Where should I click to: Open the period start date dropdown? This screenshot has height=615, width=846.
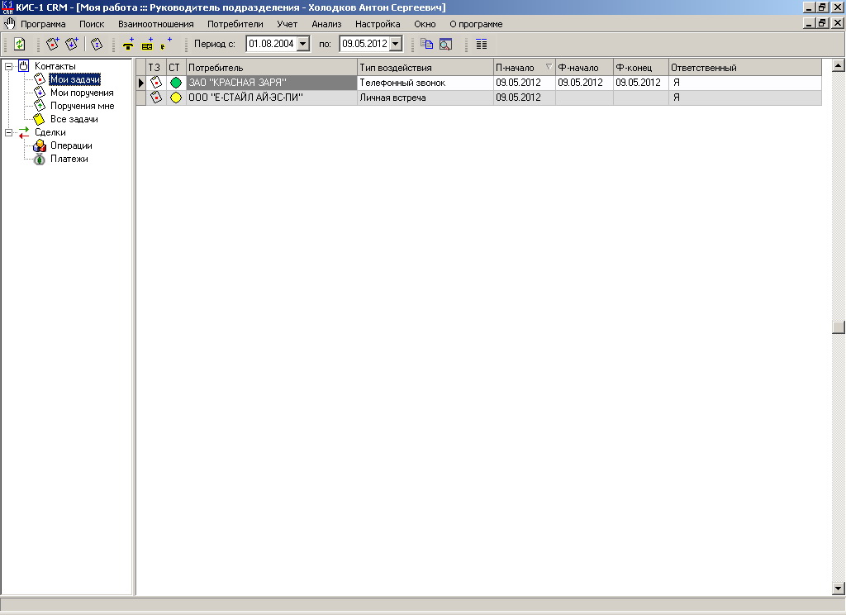(x=303, y=44)
